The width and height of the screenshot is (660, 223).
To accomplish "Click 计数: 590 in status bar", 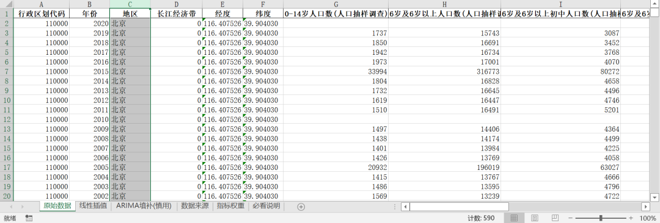I will tap(481, 218).
